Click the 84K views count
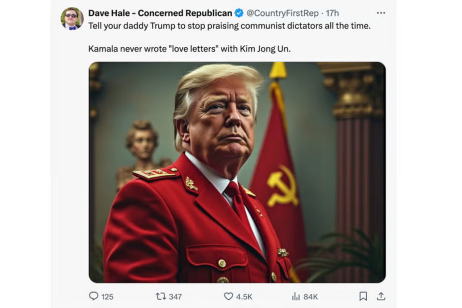Viewport: 462px width, 308px height. point(310,296)
